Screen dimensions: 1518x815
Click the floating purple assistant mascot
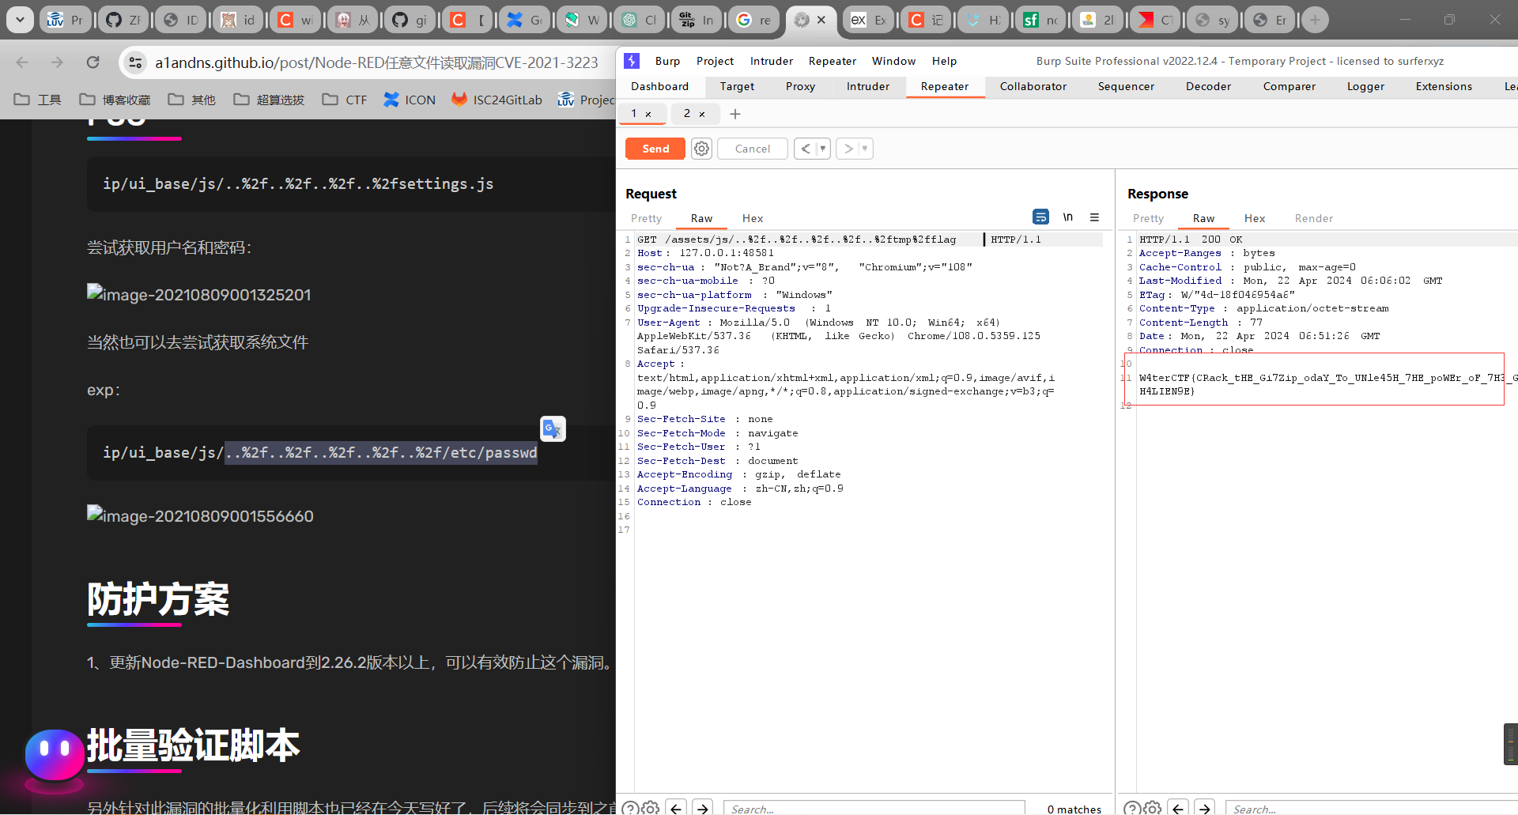[x=55, y=757]
